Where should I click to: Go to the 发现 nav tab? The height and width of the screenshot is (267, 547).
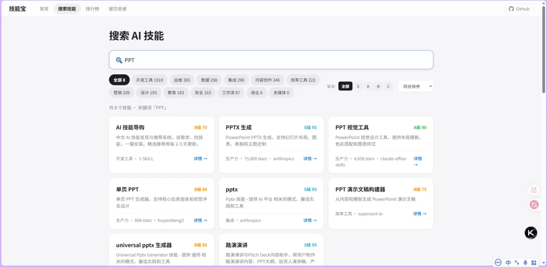tap(44, 9)
